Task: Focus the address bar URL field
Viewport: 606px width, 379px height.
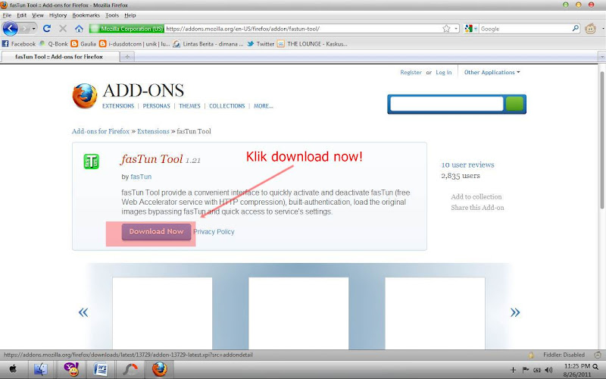Action: pos(303,29)
